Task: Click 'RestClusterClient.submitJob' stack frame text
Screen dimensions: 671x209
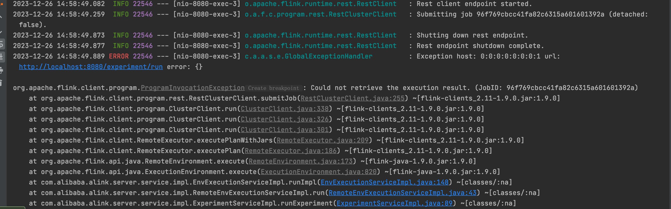Action: [x=243, y=98]
